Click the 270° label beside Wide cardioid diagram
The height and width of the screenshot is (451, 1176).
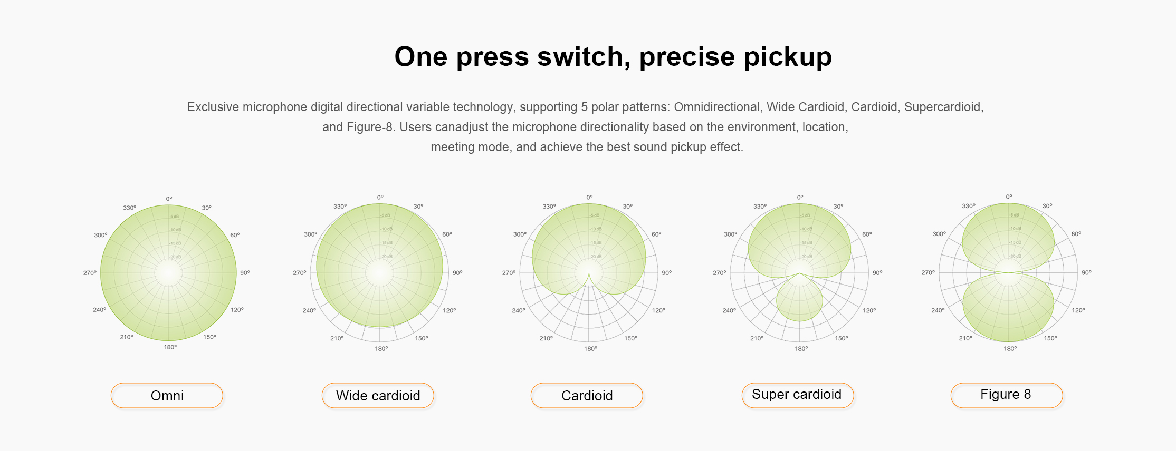click(299, 272)
